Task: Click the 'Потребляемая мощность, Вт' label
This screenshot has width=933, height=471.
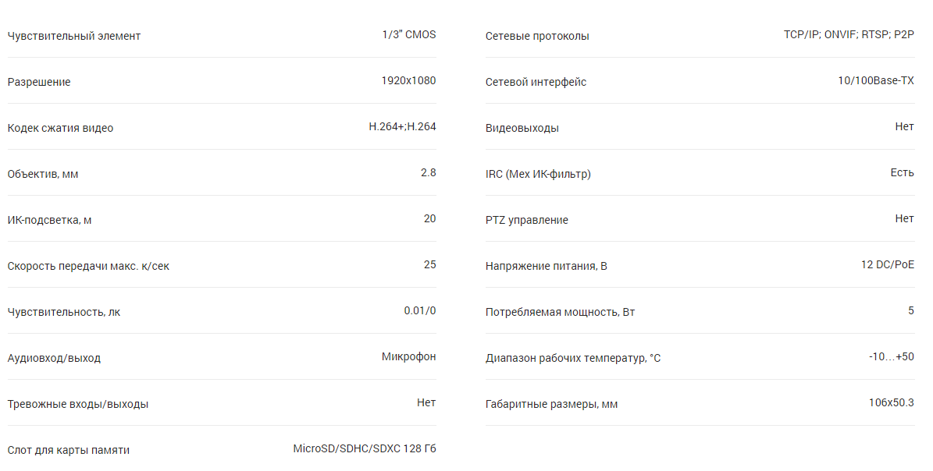Action: (x=560, y=313)
